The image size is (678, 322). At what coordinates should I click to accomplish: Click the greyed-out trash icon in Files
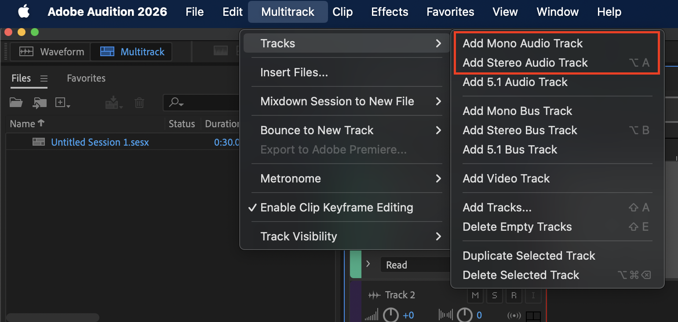click(x=139, y=103)
